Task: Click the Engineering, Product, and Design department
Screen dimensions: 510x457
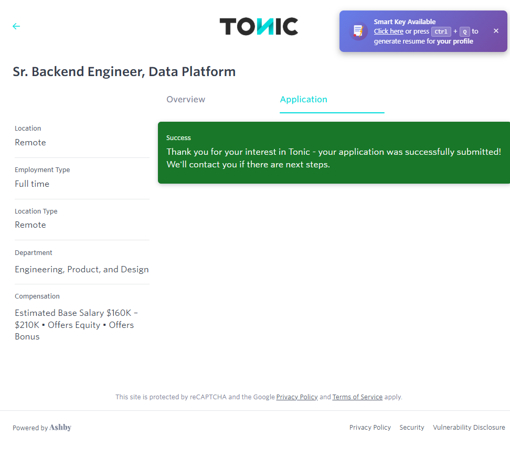Action: pos(81,270)
